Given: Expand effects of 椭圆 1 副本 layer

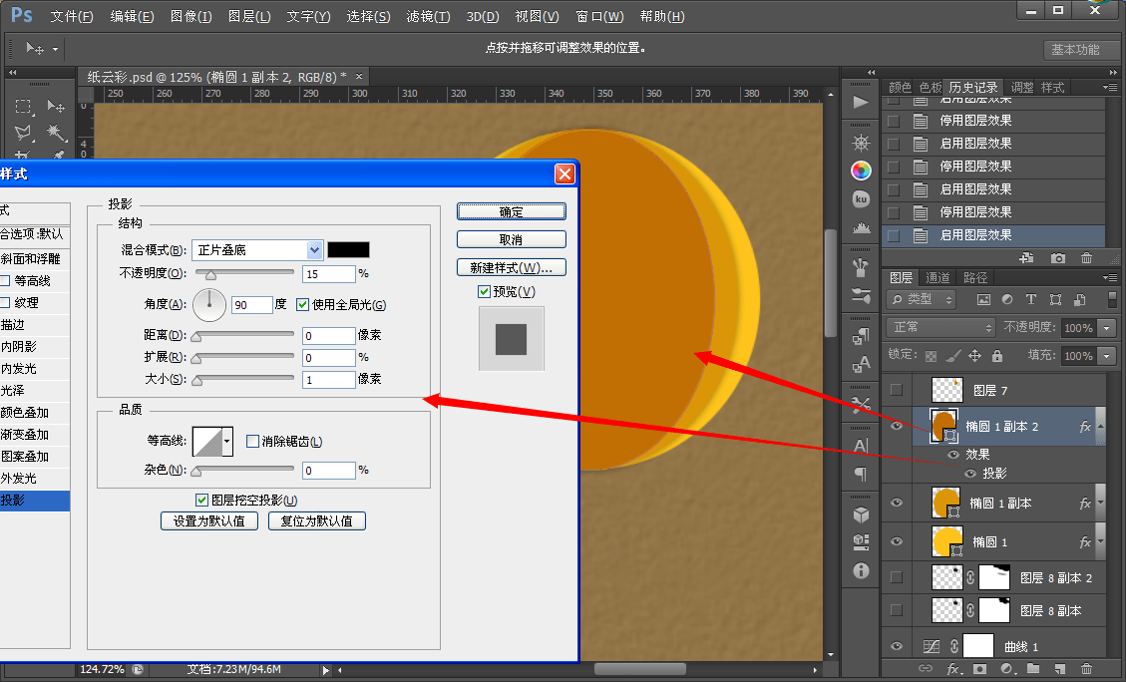Looking at the screenshot, I should pos(1101,503).
